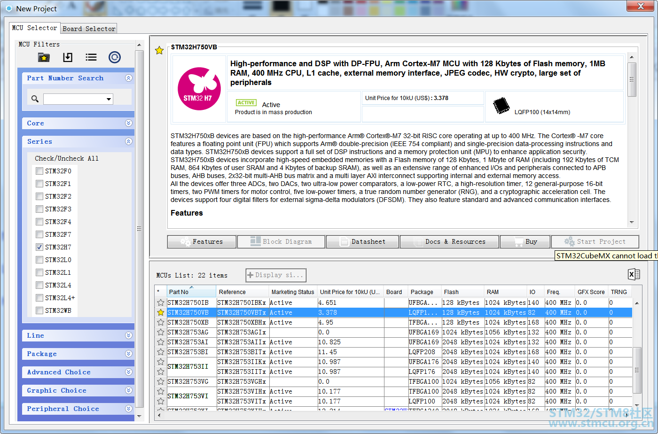Click the green ACTIVE status badge

point(246,102)
